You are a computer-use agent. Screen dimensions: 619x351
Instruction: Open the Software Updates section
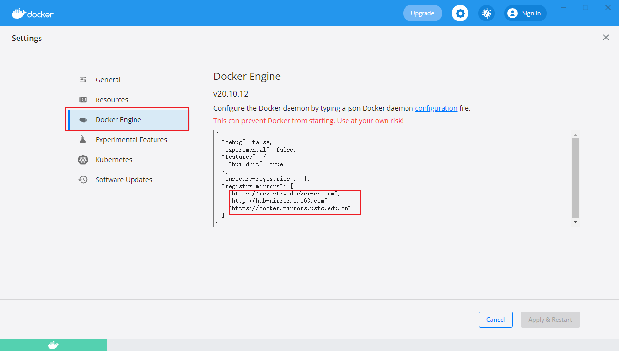tap(124, 179)
